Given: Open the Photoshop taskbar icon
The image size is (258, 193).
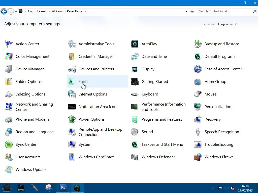Looking at the screenshot, I should [x=63, y=187].
